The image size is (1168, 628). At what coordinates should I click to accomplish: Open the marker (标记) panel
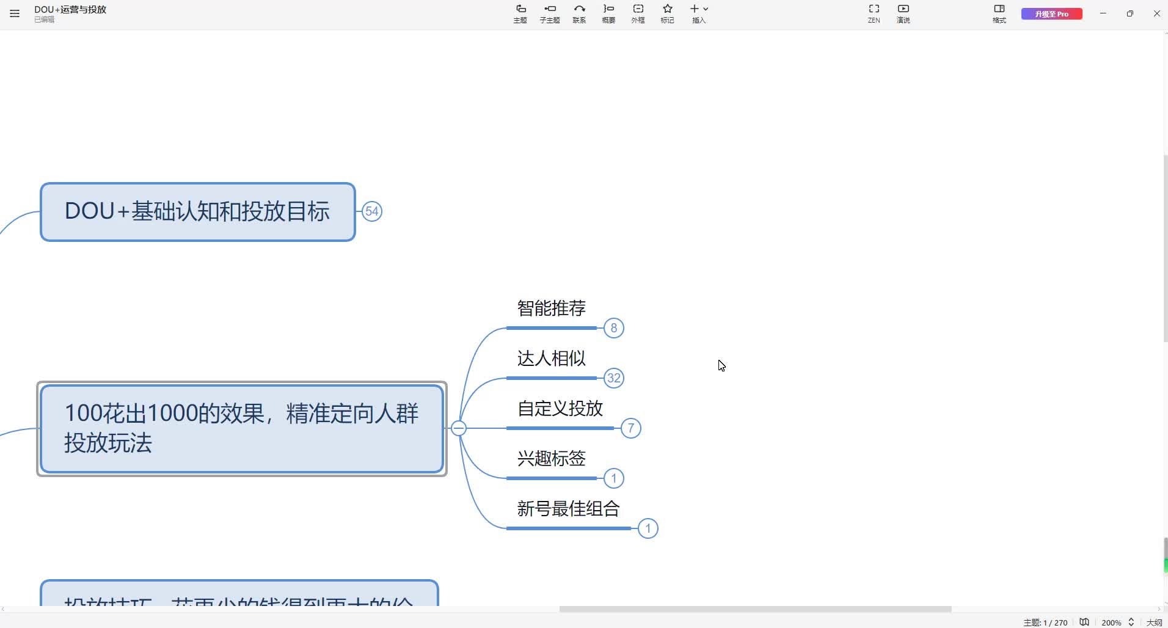coord(667,13)
